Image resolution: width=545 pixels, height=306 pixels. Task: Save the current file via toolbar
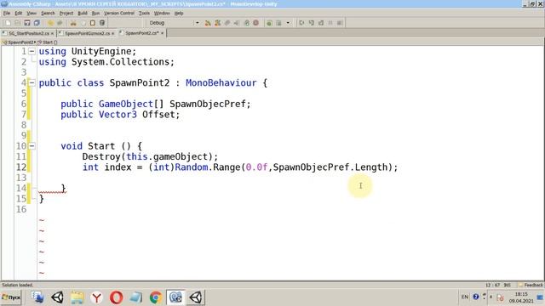[x=26, y=23]
